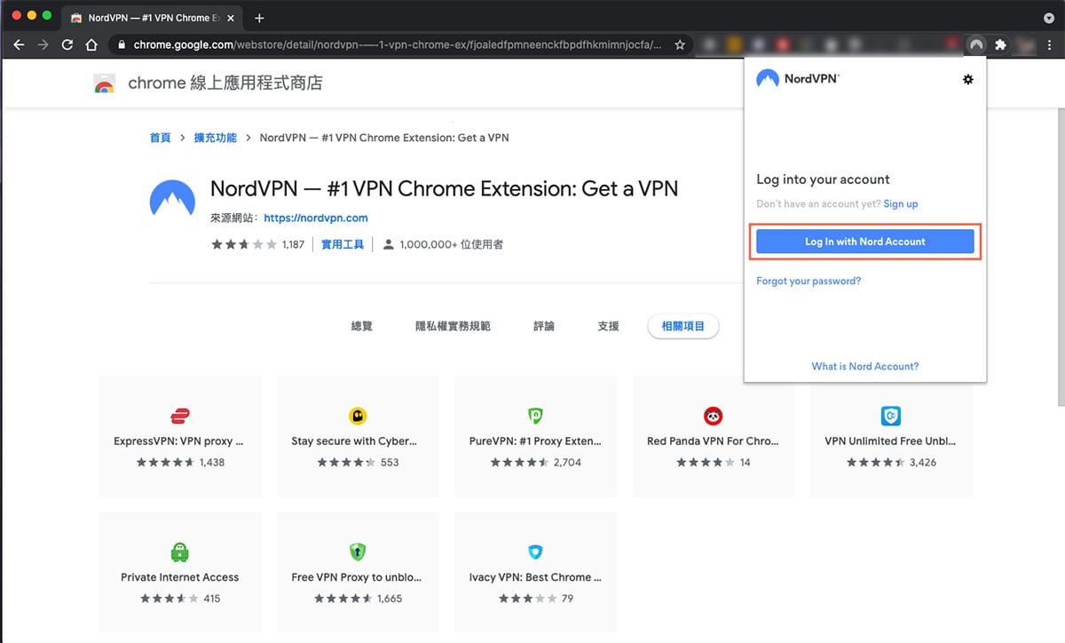1065x643 pixels.
Task: Open What is Nord Account link
Action: [x=865, y=366]
